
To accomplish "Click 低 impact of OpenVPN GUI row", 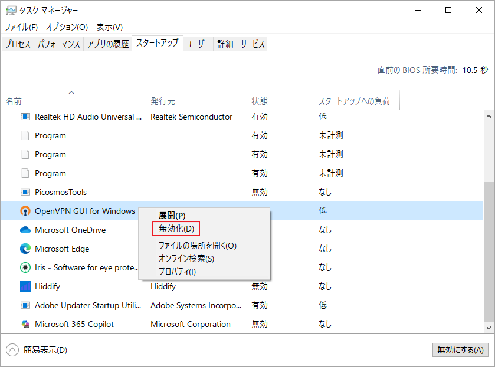I will pyautogui.click(x=322, y=211).
